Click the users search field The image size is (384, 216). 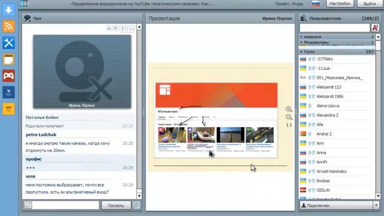pyautogui.click(x=335, y=28)
